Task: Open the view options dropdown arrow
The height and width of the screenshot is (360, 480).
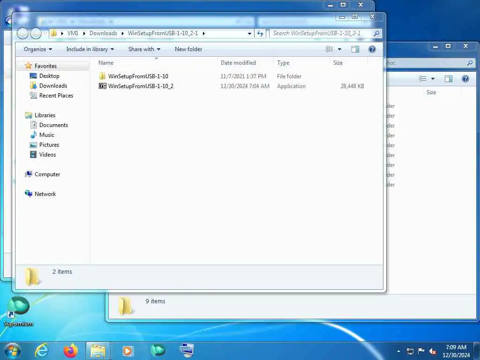Action: coord(339,49)
